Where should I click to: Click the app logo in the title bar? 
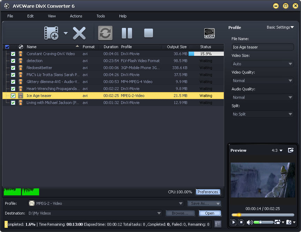(7, 6)
